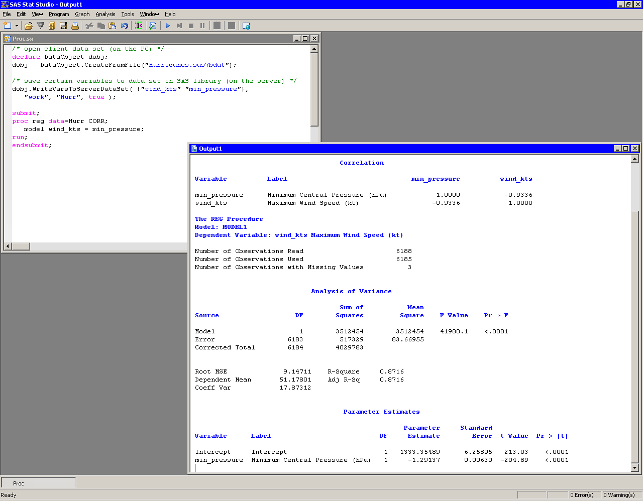This screenshot has width=643, height=501.
Task: Open the Analysis menu
Action: point(105,14)
